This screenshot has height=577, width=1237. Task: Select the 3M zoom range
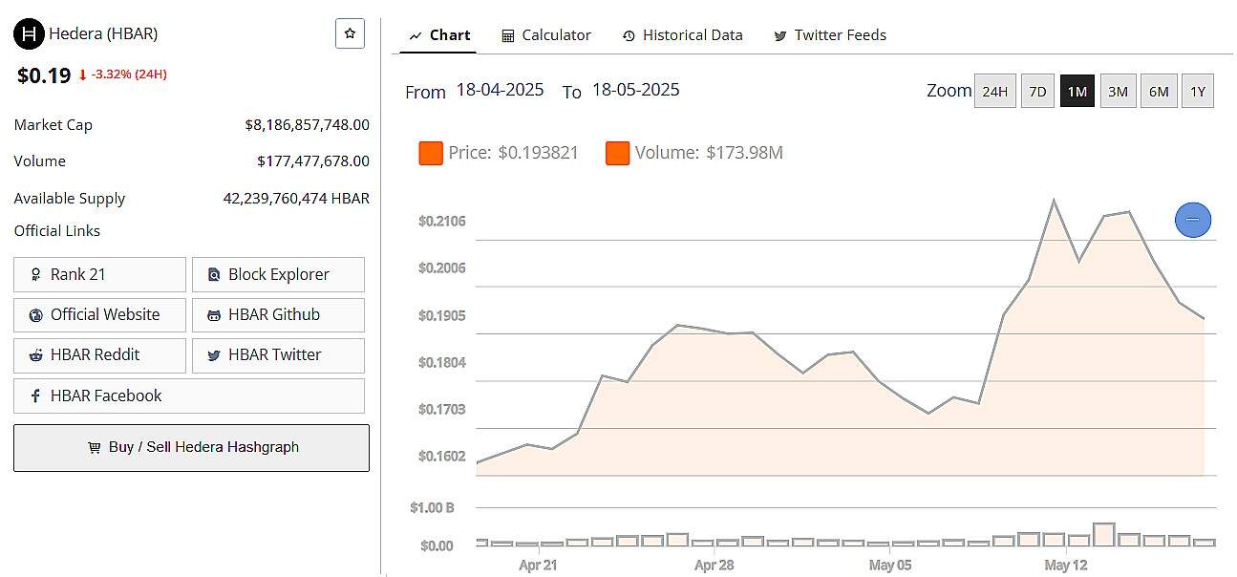[1118, 92]
